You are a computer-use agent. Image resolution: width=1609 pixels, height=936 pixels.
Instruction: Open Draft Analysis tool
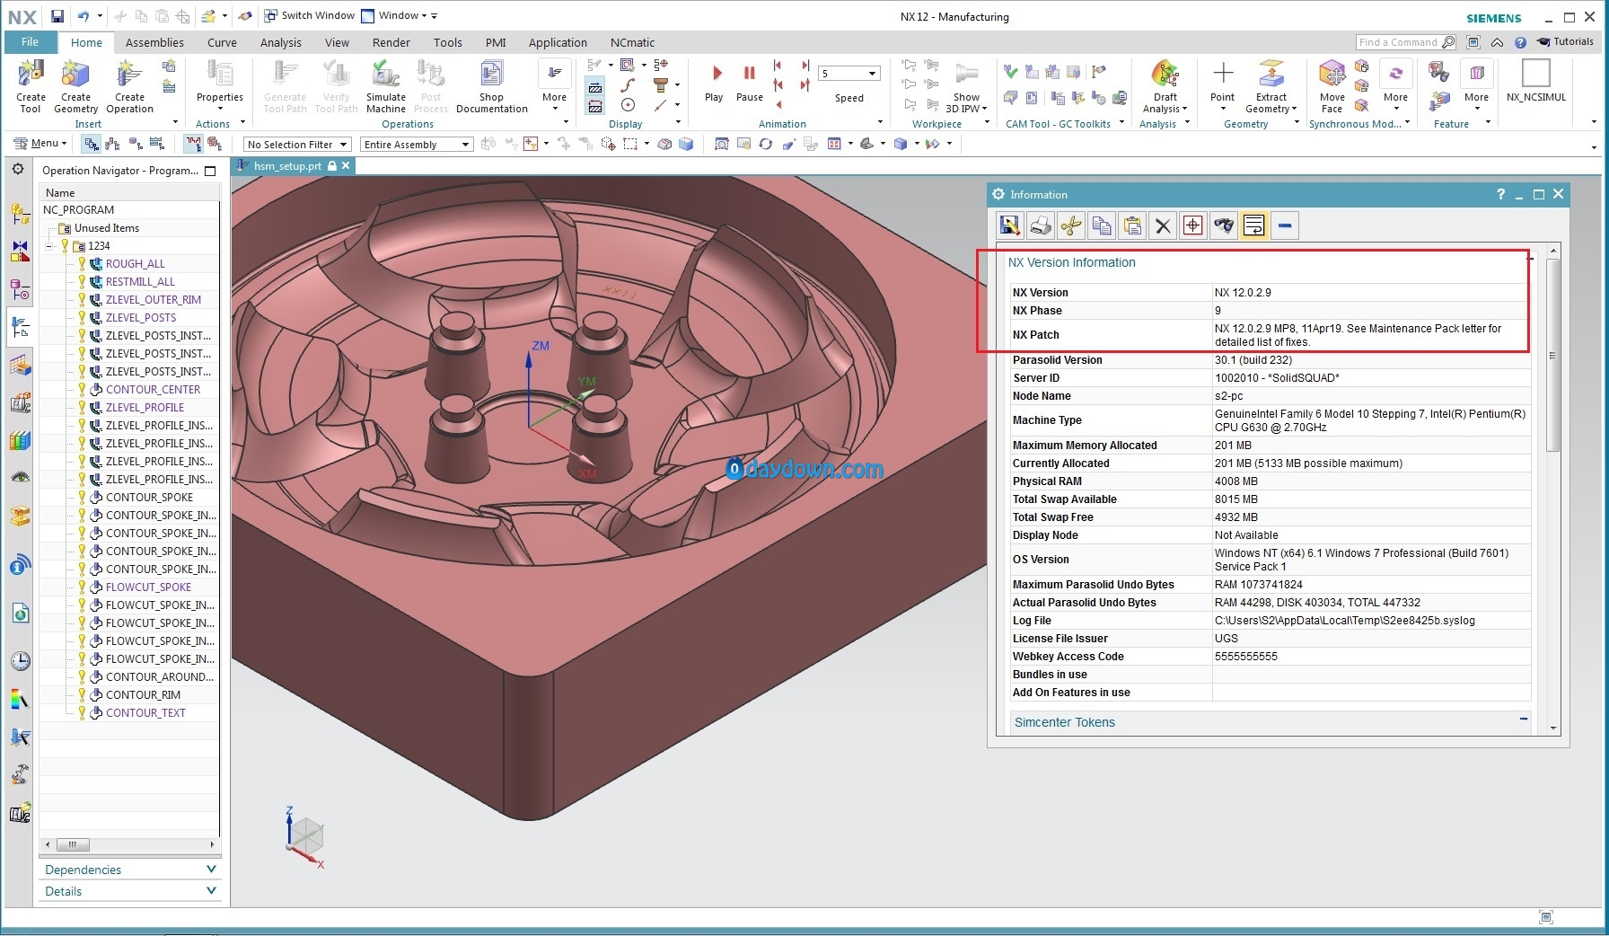1165,86
